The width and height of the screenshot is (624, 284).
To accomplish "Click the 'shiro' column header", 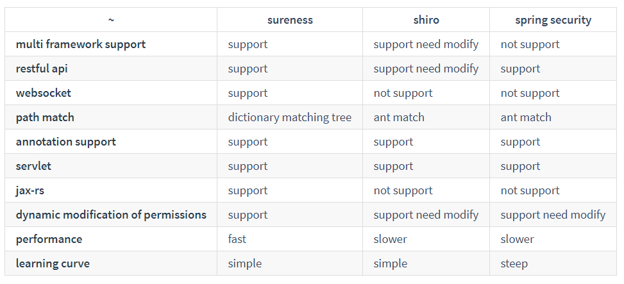I will click(x=426, y=20).
